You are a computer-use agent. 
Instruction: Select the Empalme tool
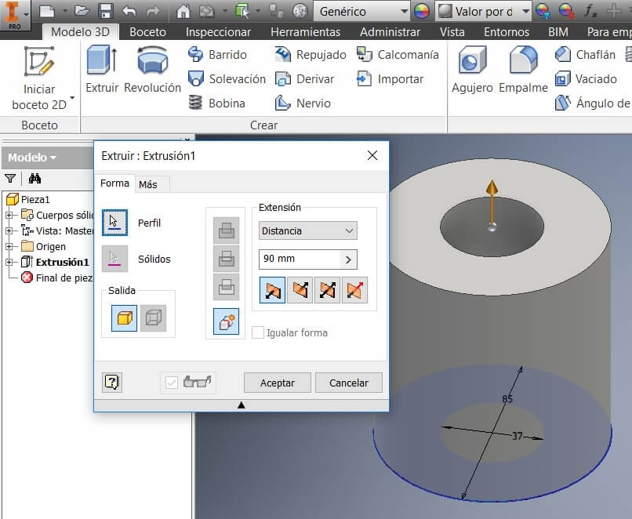click(523, 69)
